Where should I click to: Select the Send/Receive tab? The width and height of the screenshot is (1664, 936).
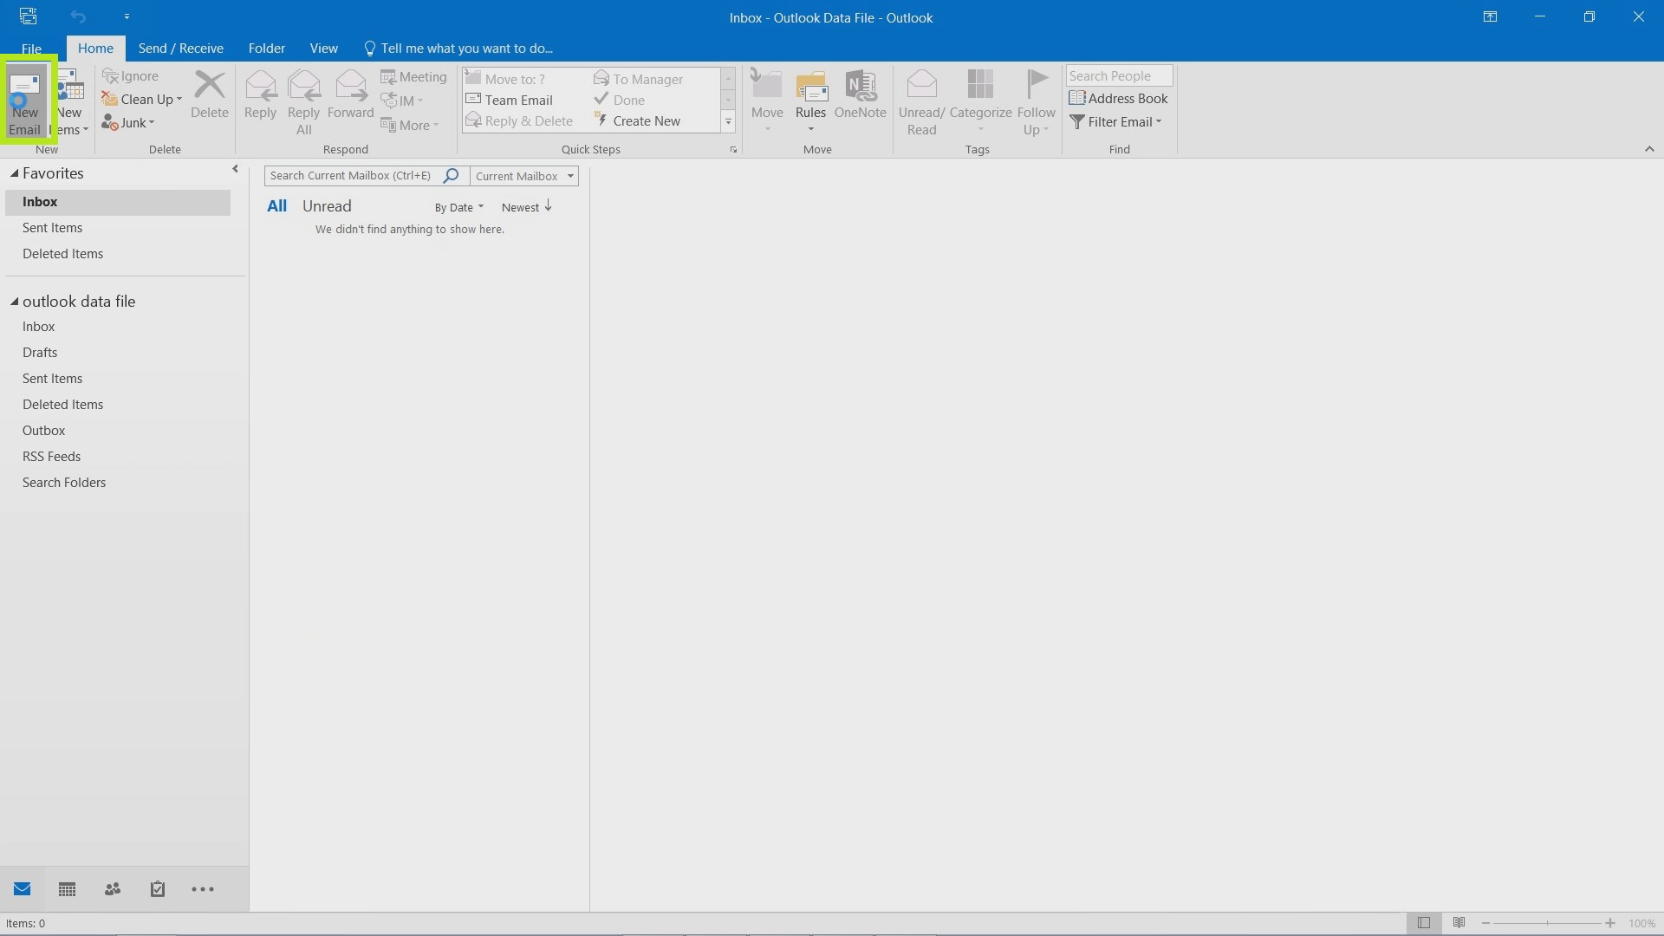coord(179,48)
